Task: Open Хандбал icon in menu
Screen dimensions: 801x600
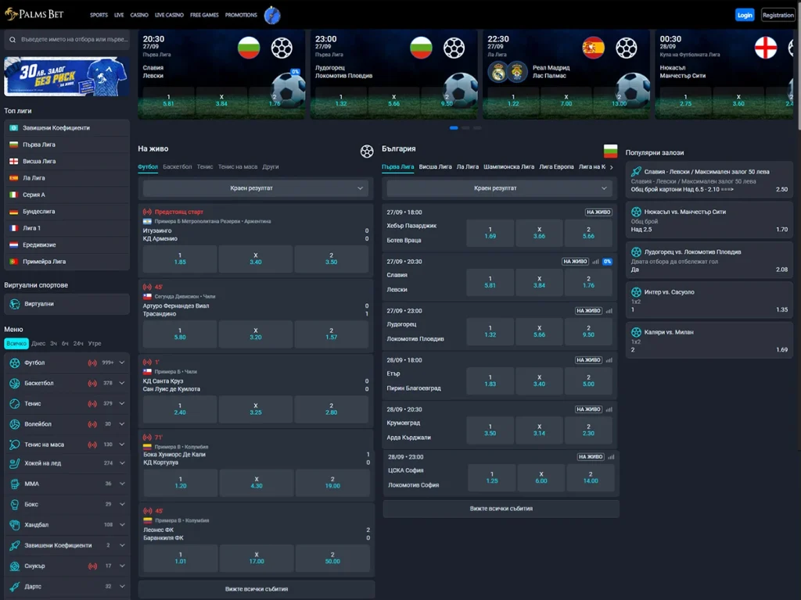Action: [x=14, y=524]
